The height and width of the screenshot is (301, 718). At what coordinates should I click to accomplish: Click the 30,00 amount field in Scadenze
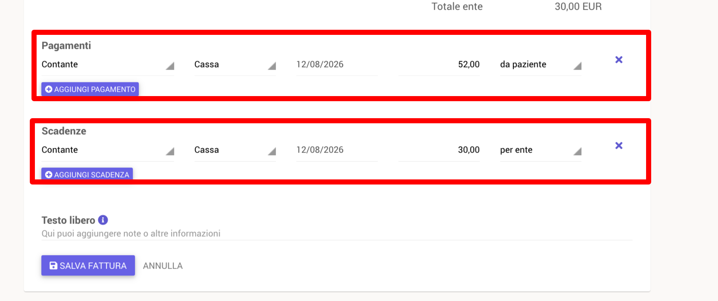(x=439, y=150)
